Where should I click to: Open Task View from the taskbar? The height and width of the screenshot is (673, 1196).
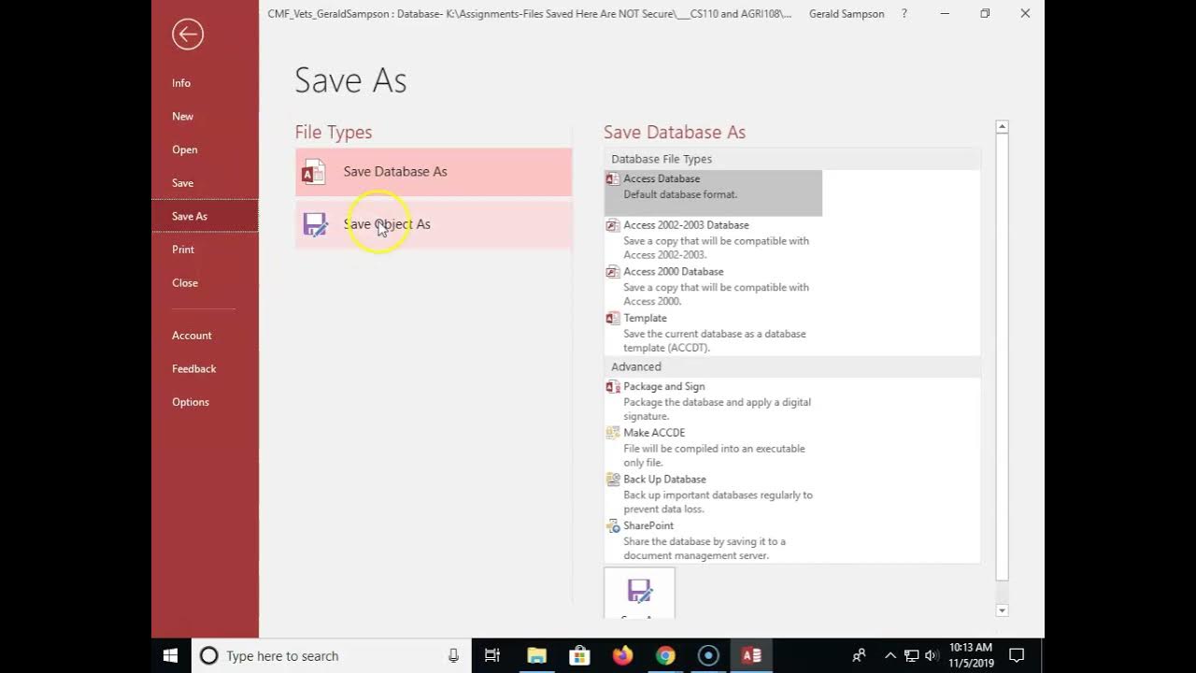[492, 656]
